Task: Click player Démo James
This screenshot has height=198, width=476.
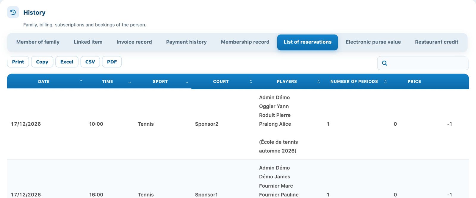Action: (x=274, y=177)
